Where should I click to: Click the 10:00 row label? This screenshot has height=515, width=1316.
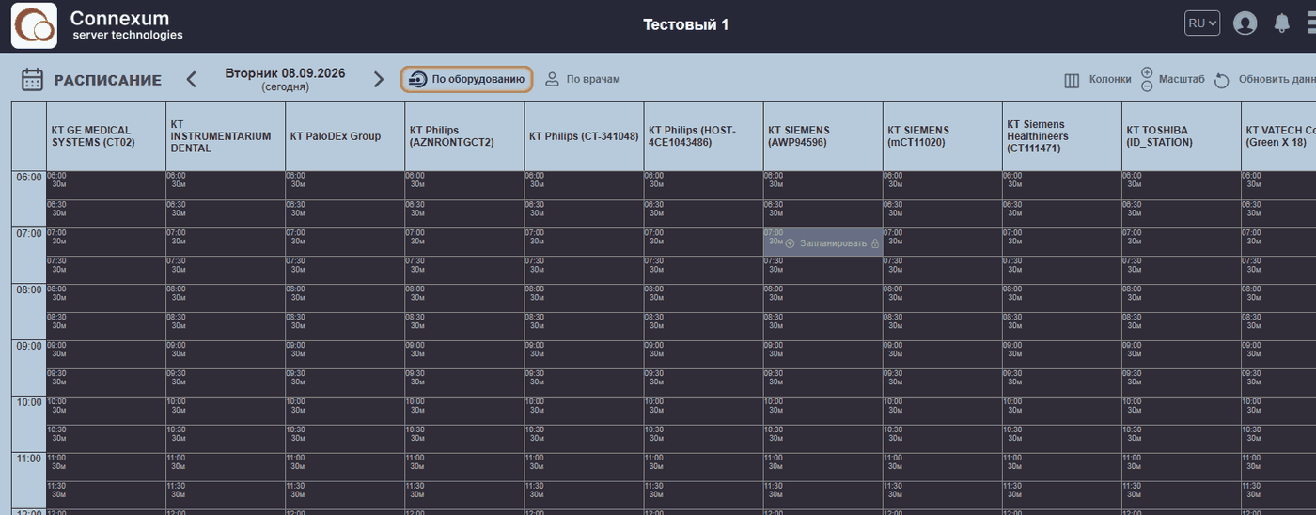[29, 402]
